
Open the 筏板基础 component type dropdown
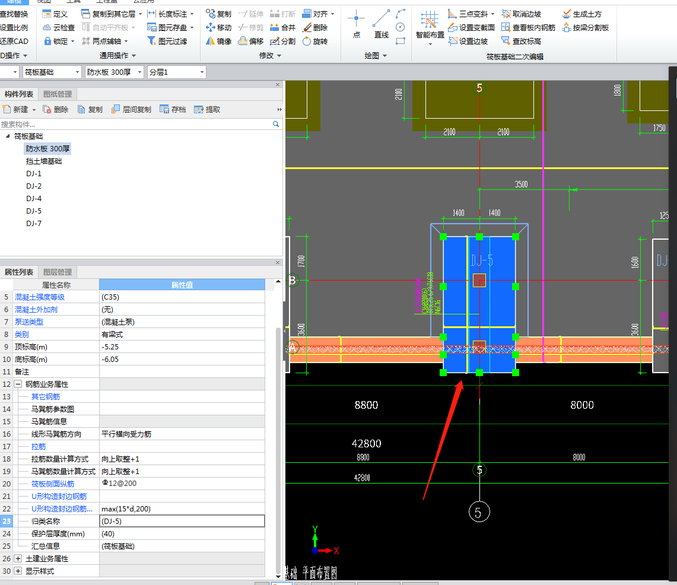52,72
